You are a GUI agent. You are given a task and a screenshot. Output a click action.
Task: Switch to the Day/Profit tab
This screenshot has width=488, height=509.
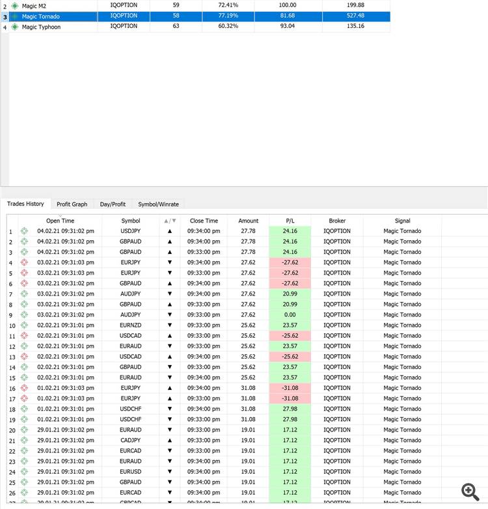[x=113, y=204]
